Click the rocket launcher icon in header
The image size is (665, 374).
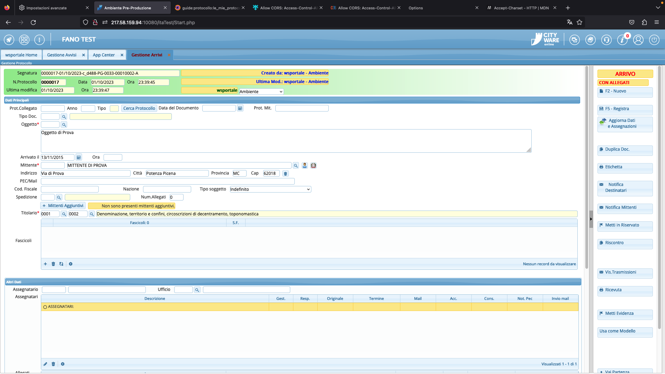[x=9, y=40]
